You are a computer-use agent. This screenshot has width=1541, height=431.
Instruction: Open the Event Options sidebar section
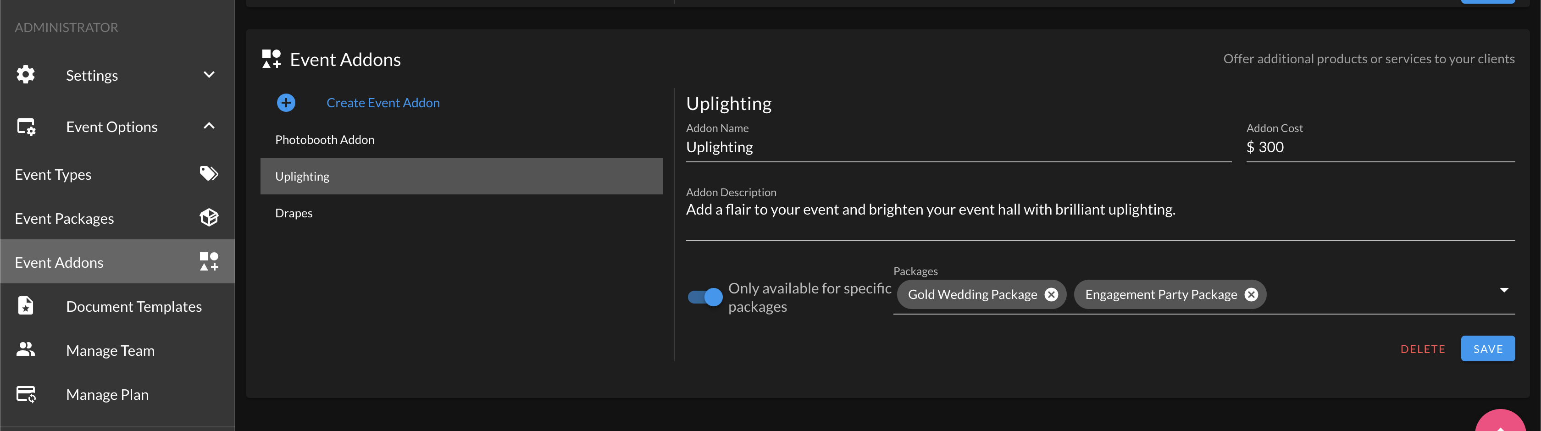click(117, 127)
